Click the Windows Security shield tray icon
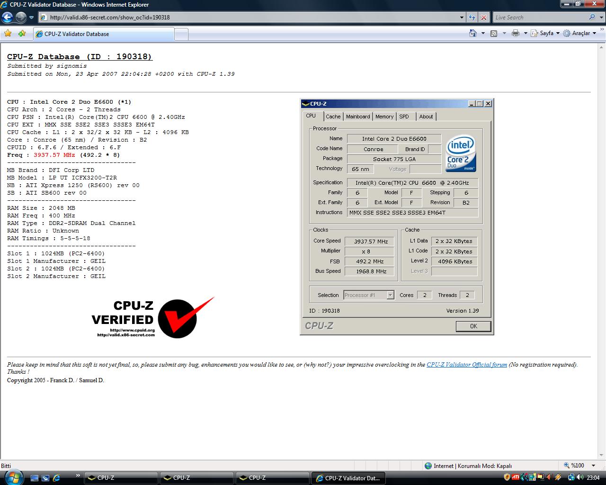 tap(507, 477)
